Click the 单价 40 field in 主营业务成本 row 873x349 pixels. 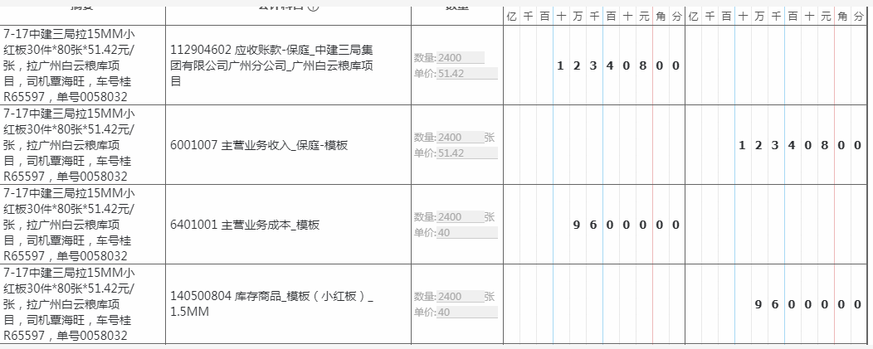point(467,233)
